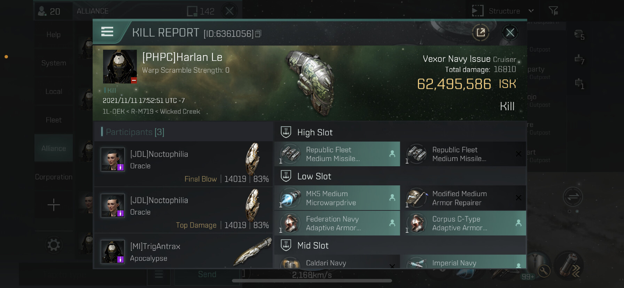Open the overview filter funnel icon
The image size is (624, 288).
pyautogui.click(x=553, y=11)
